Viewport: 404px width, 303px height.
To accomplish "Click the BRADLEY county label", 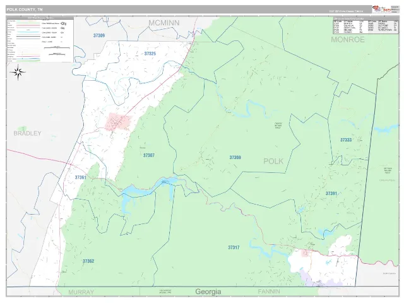I will pos(27,133).
